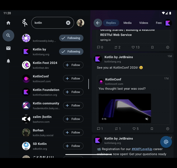
Task: Switch to the Feeds tab
Action: tap(159, 23)
